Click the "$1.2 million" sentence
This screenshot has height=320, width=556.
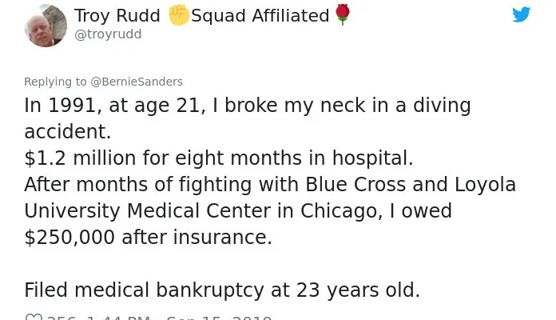(218, 158)
